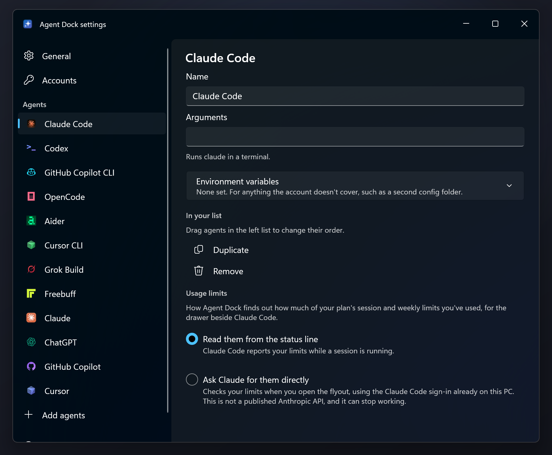
Task: Click the Remove trash can icon
Action: pyautogui.click(x=199, y=271)
